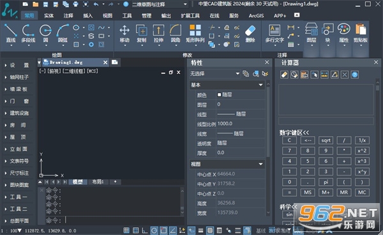This screenshot has height=235, width=383.
Task: Open the 剪贴板 clipboard button
Action: coord(361,34)
